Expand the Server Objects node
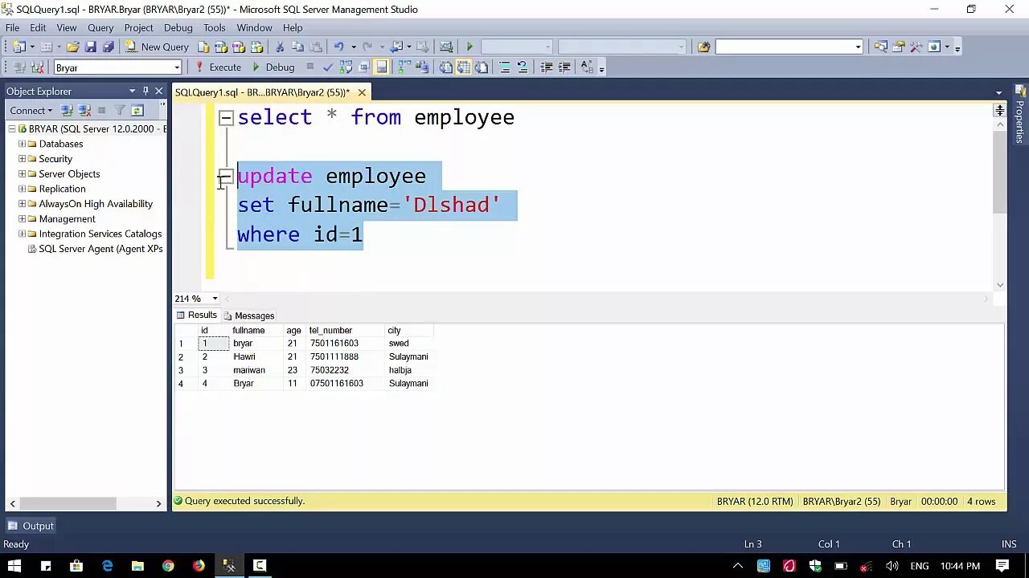This screenshot has height=578, width=1029. tap(22, 173)
